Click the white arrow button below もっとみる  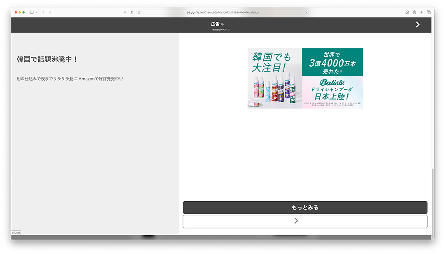(x=305, y=221)
